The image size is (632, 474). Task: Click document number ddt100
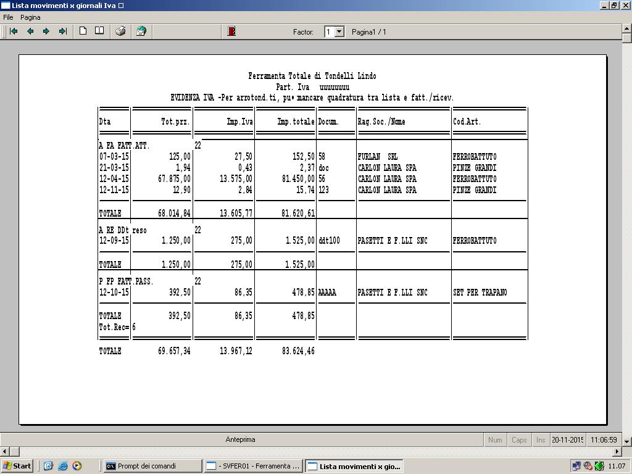329,241
